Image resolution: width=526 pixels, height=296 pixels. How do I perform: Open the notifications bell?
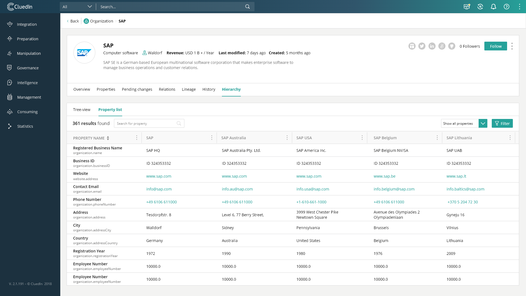493,7
